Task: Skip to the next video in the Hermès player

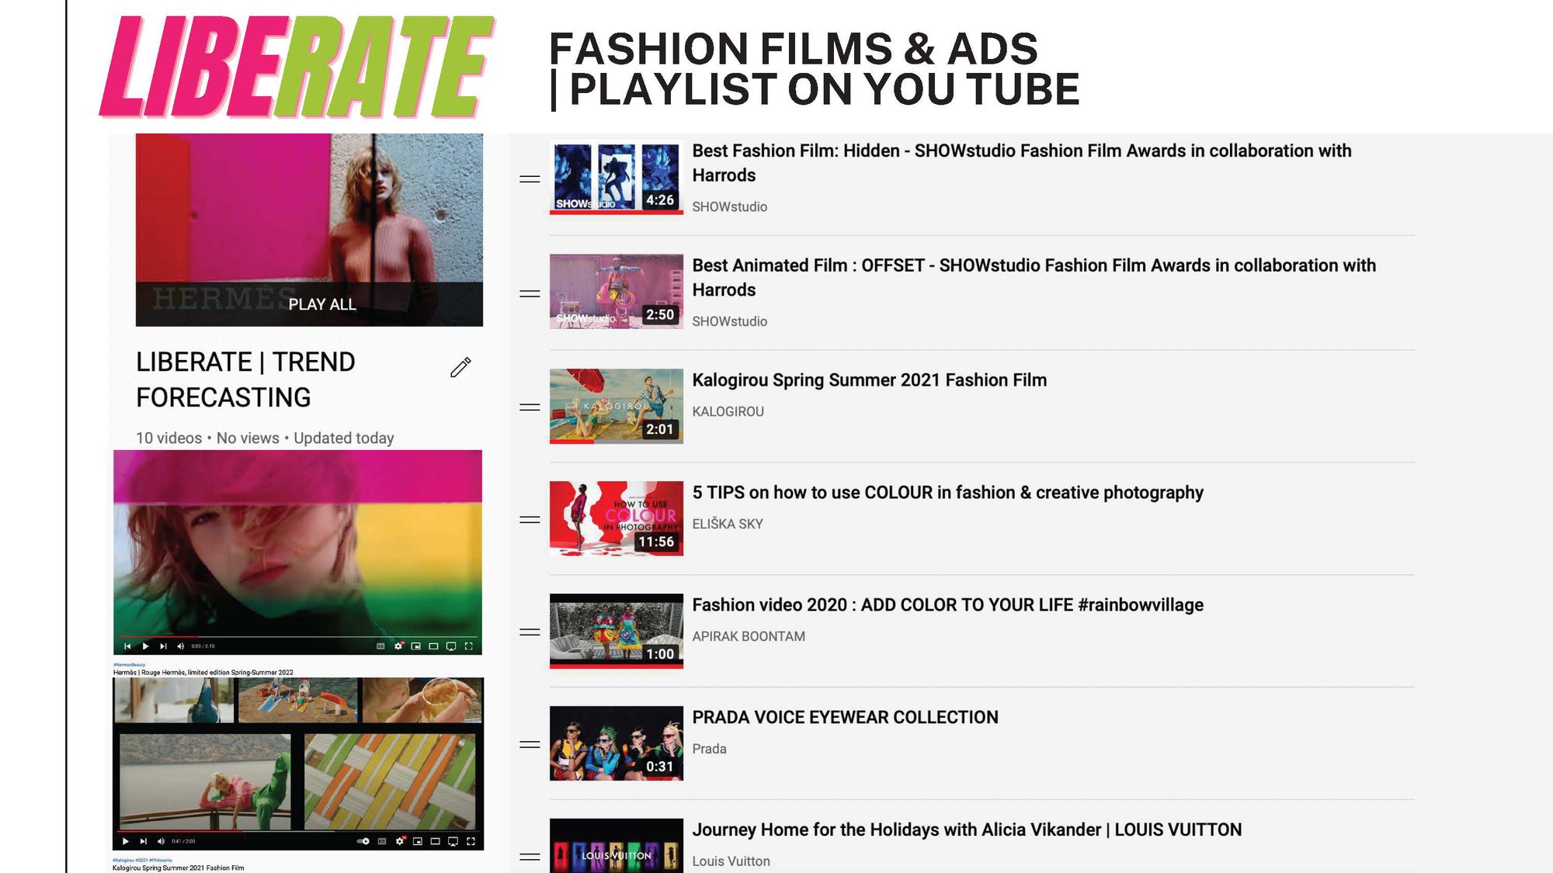Action: click(x=163, y=646)
